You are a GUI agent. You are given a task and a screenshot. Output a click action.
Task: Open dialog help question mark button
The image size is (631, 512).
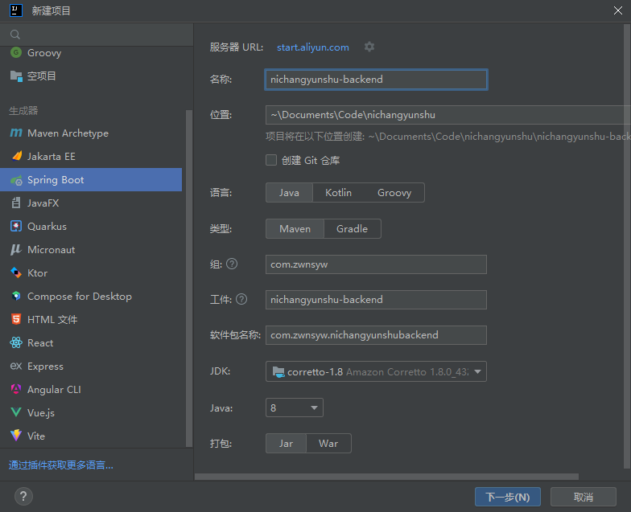tap(24, 497)
